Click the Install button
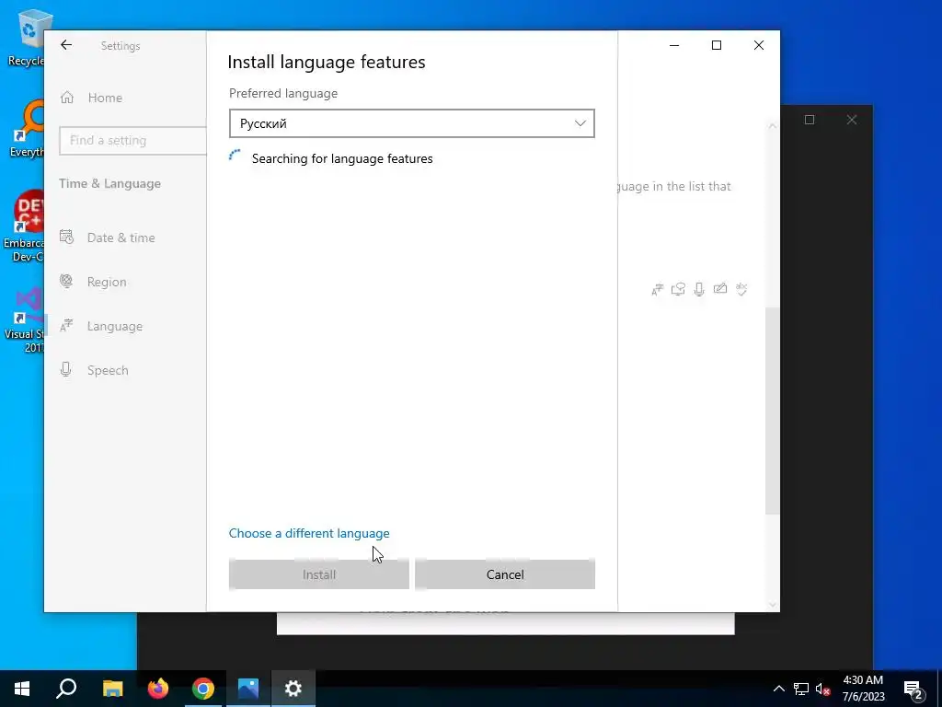Image resolution: width=942 pixels, height=707 pixels. 319,574
